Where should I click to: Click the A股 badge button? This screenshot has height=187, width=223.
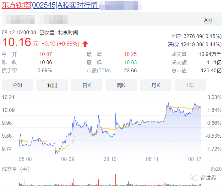(x=208, y=20)
